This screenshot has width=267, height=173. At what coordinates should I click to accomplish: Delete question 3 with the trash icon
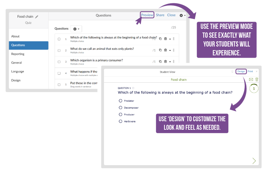[x=165, y=62]
